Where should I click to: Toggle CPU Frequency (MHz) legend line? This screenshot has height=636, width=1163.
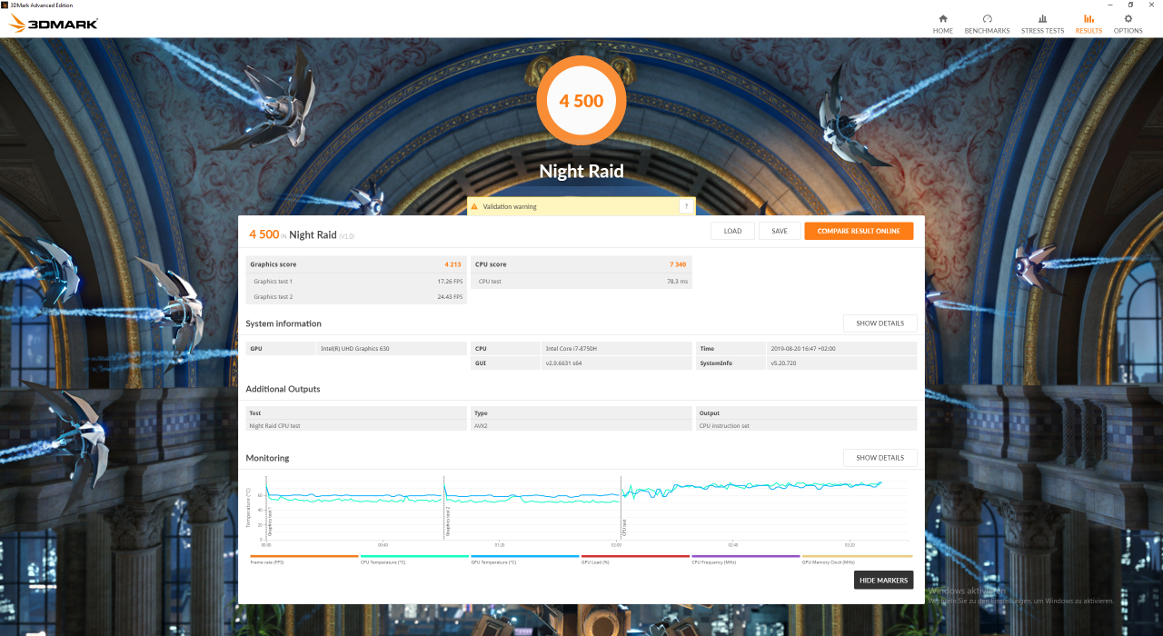tap(745, 559)
